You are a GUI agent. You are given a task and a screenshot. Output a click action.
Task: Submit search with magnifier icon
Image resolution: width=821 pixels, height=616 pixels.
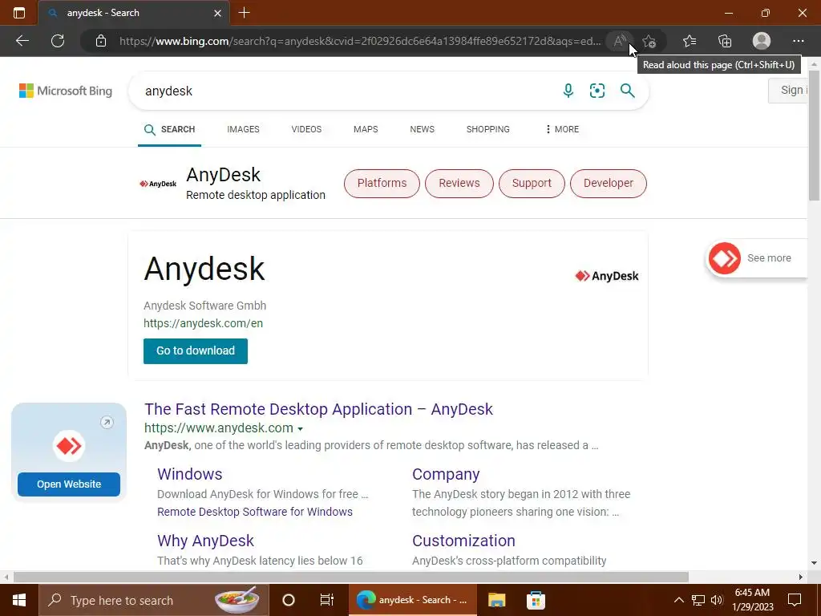[627, 91]
